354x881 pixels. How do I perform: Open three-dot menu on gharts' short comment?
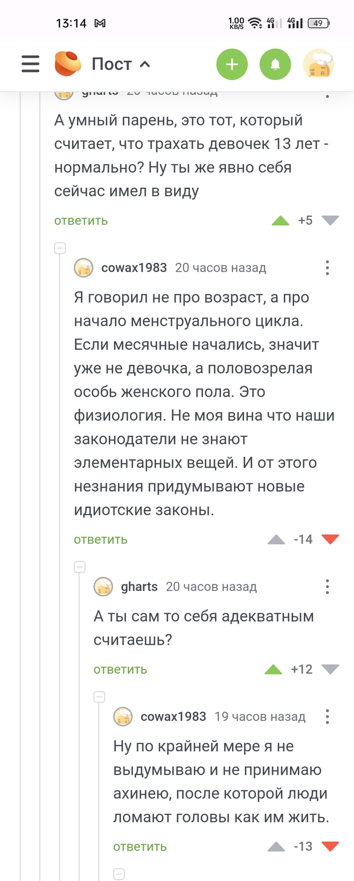click(x=327, y=587)
